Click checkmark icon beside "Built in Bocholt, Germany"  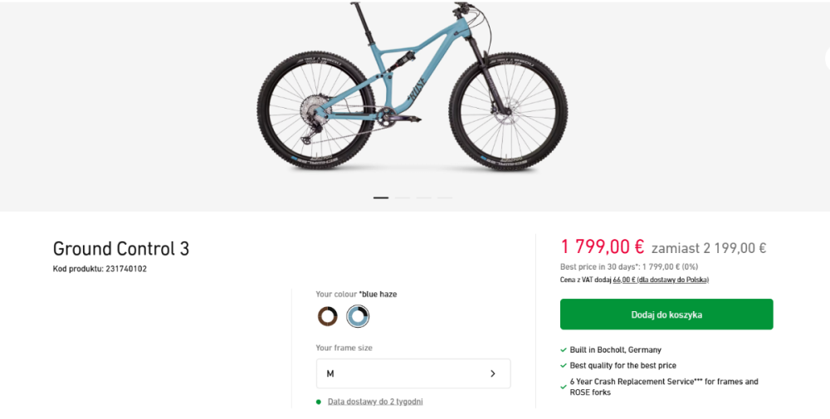564,350
